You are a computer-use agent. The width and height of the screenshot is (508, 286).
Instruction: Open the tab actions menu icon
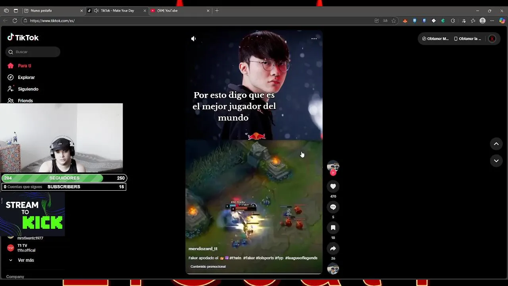pos(16,11)
